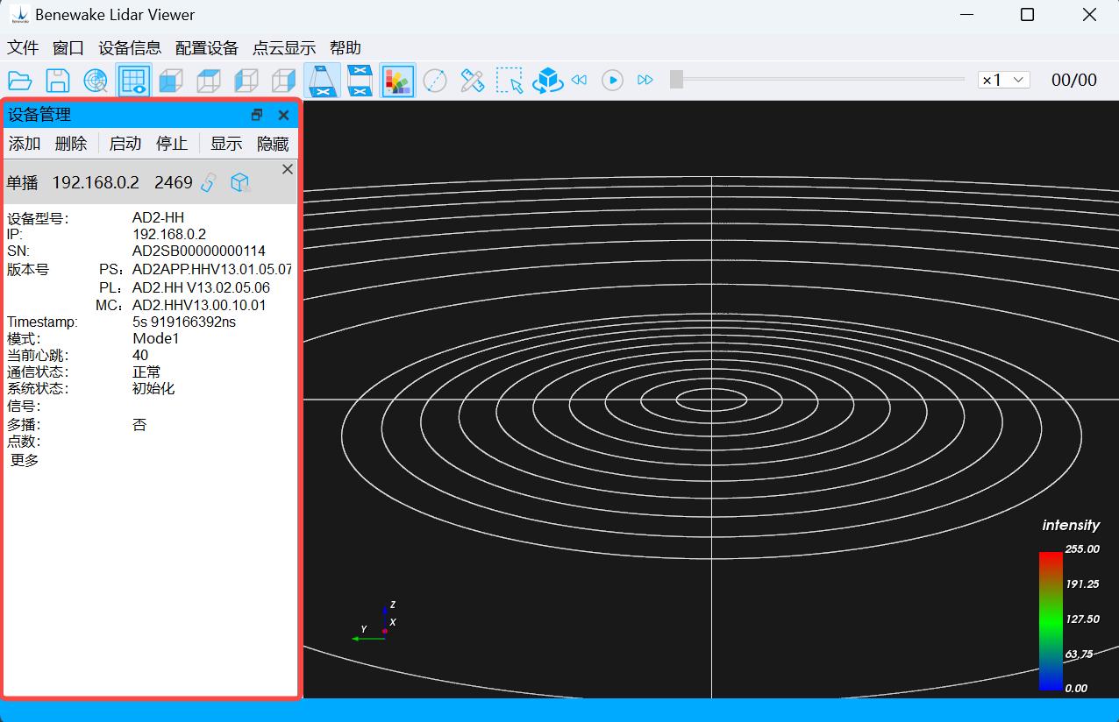The height and width of the screenshot is (722, 1119).
Task: Click the playback progress slider handle
Action: [676, 80]
